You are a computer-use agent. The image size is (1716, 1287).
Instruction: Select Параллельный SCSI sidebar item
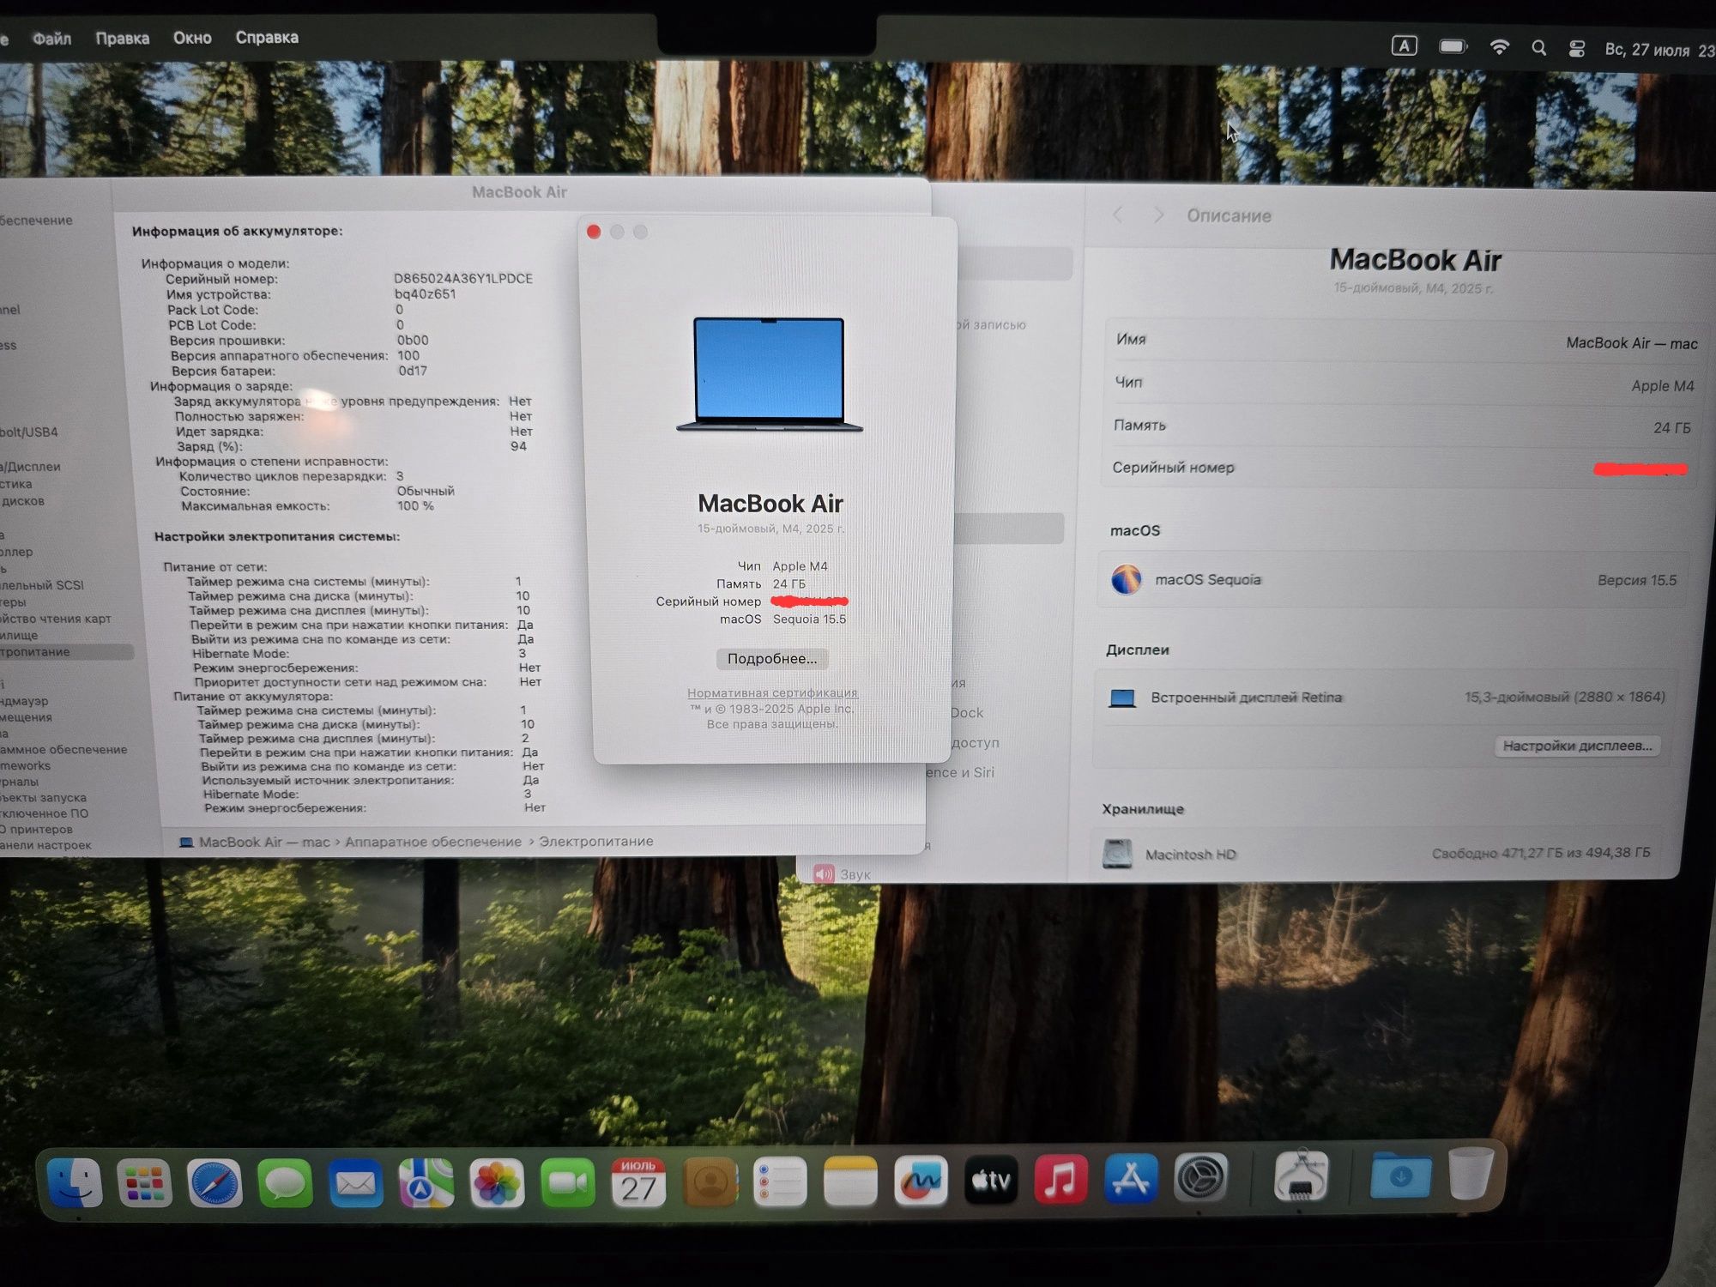click(x=43, y=585)
